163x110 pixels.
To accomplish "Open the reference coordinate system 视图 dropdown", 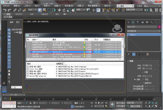I will point(81,10).
